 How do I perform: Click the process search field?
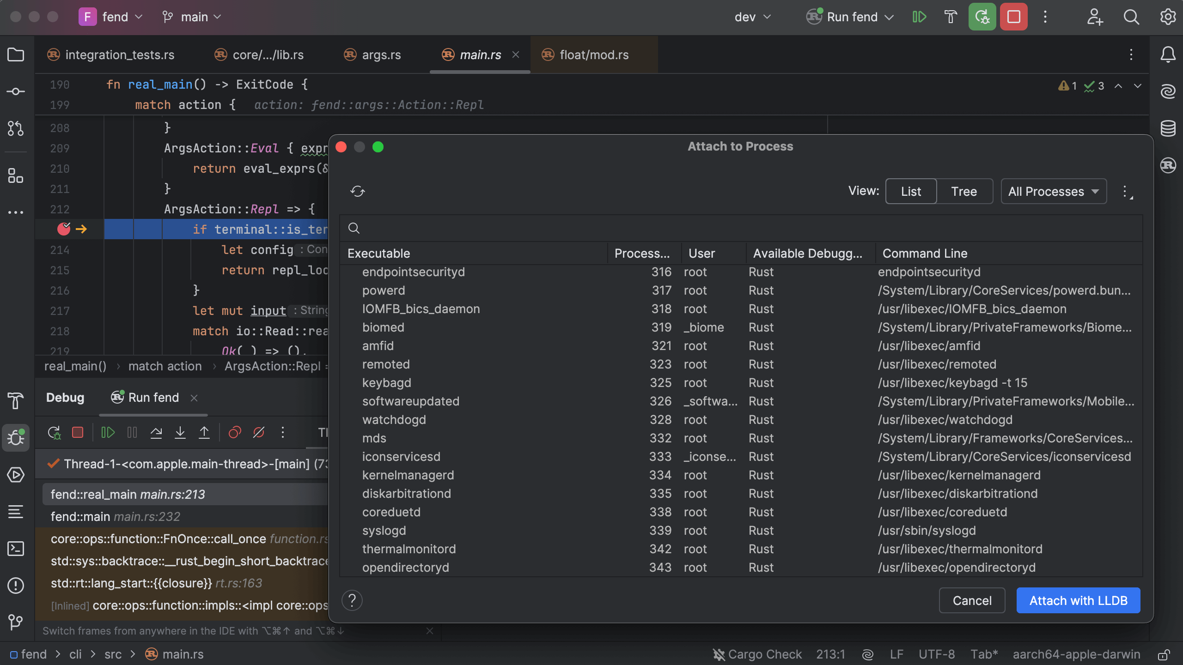(x=739, y=228)
